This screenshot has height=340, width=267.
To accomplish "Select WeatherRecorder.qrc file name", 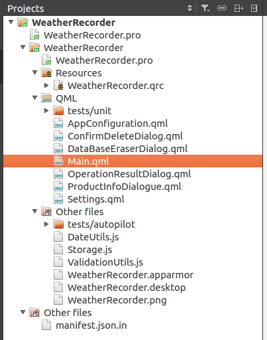I will (x=116, y=86).
